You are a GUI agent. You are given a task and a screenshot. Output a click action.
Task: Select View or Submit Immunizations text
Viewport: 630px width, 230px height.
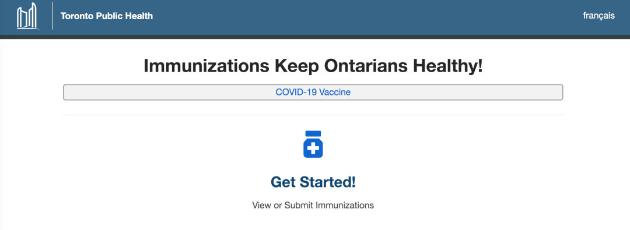click(x=313, y=205)
